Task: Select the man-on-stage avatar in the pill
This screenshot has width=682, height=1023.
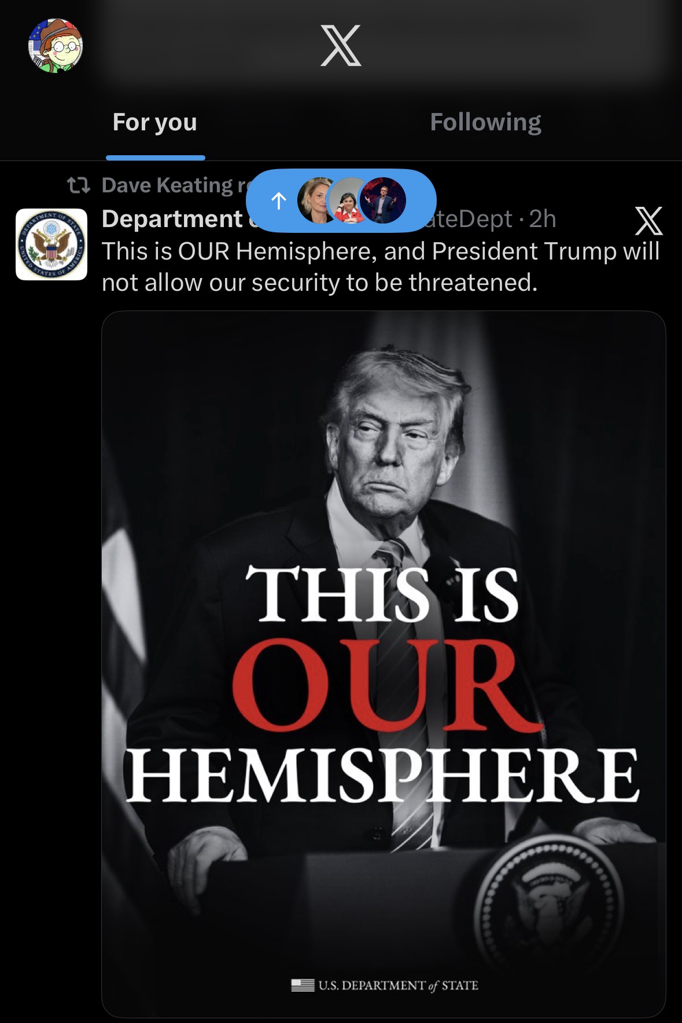Action: pyautogui.click(x=382, y=200)
